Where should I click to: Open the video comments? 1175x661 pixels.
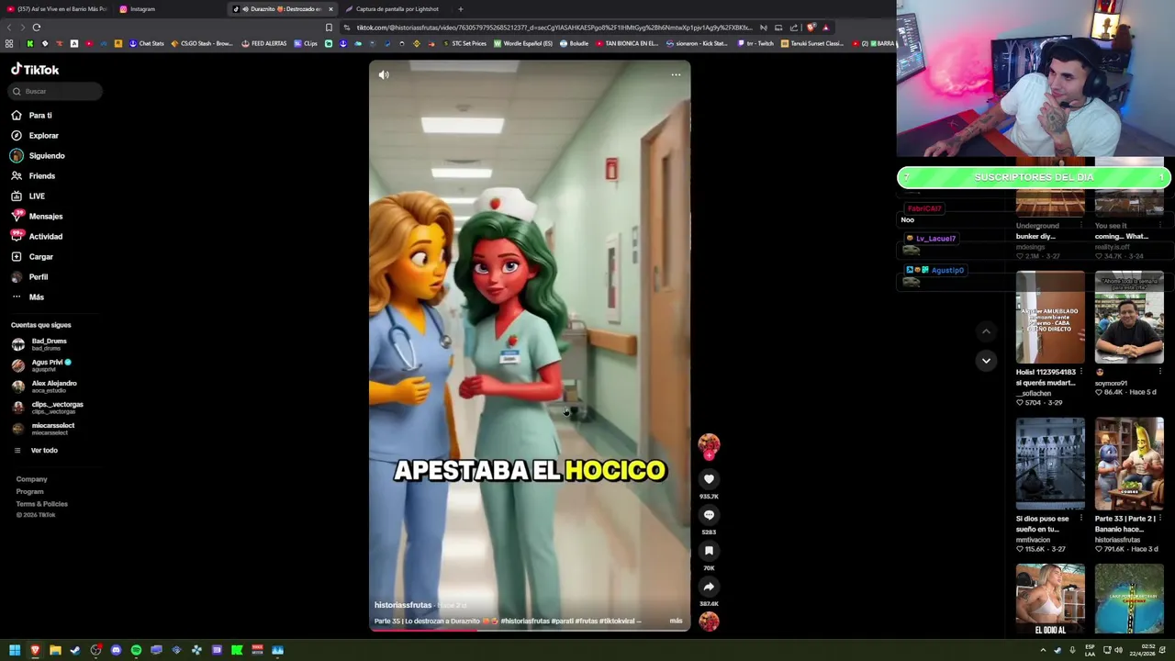point(709,515)
